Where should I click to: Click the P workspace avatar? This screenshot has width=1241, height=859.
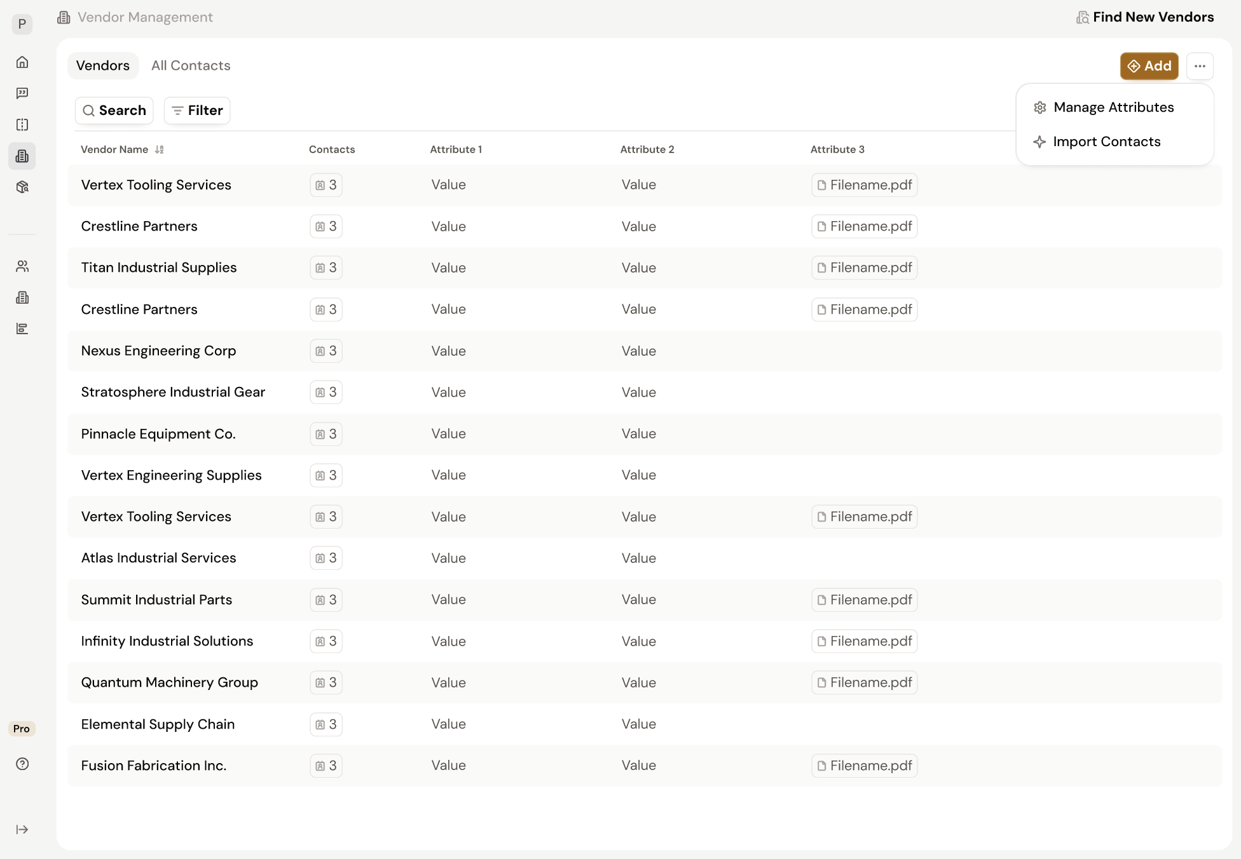22,24
